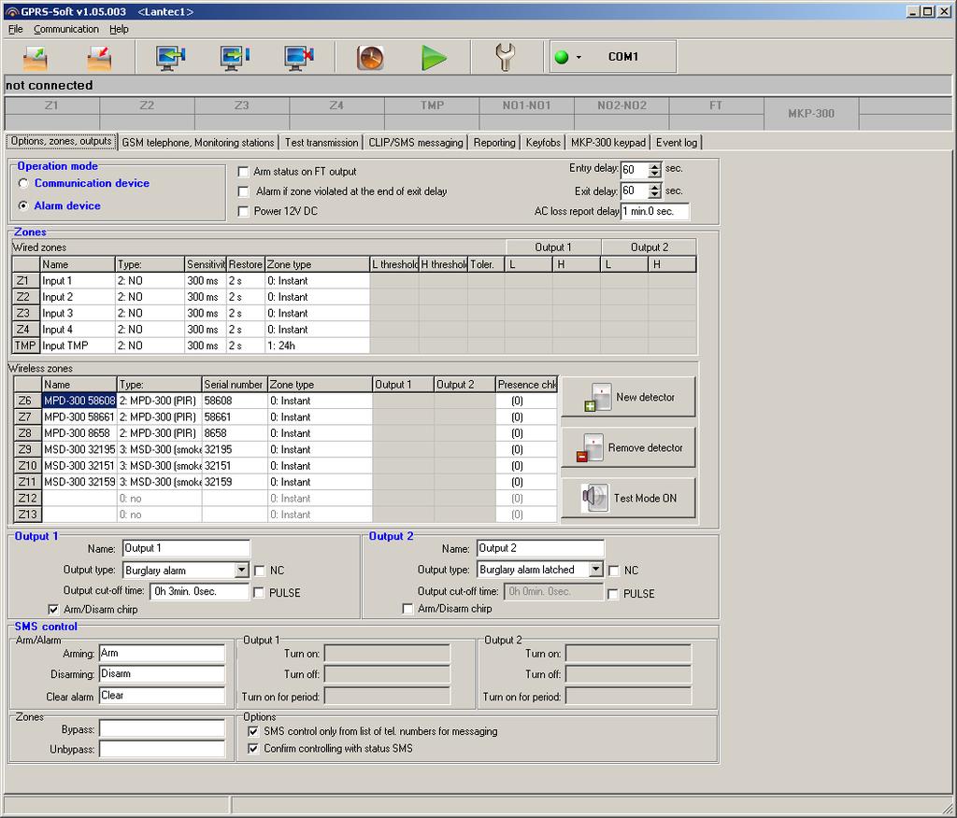Open the Communication menu
The height and width of the screenshot is (818, 957).
(66, 29)
